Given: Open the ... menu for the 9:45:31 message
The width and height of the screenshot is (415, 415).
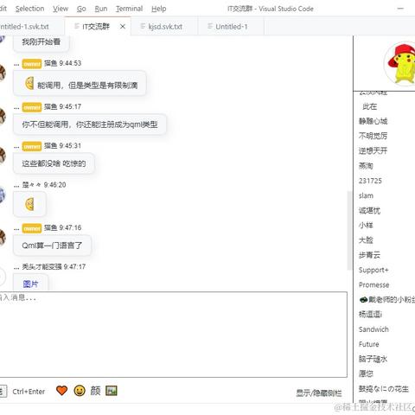Looking at the screenshot, I should coord(16,147).
